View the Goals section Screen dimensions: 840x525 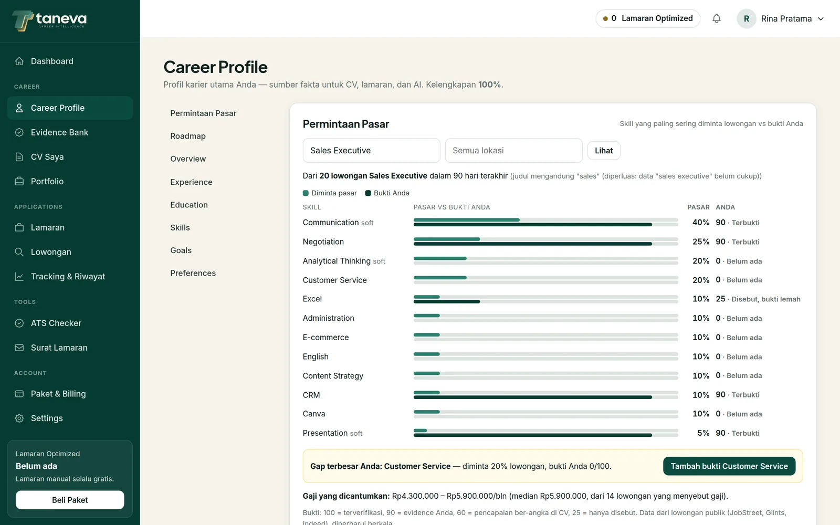(x=181, y=250)
